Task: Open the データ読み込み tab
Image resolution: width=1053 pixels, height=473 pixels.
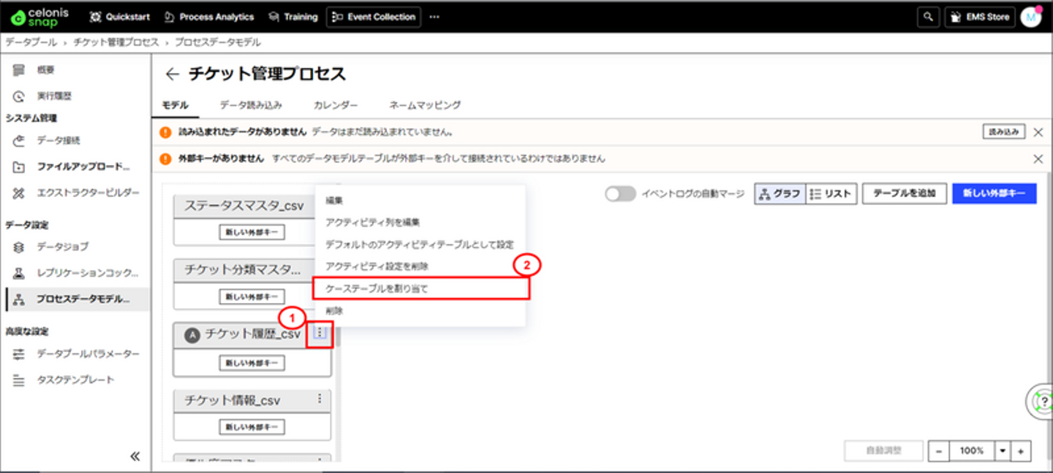Action: pos(251,105)
